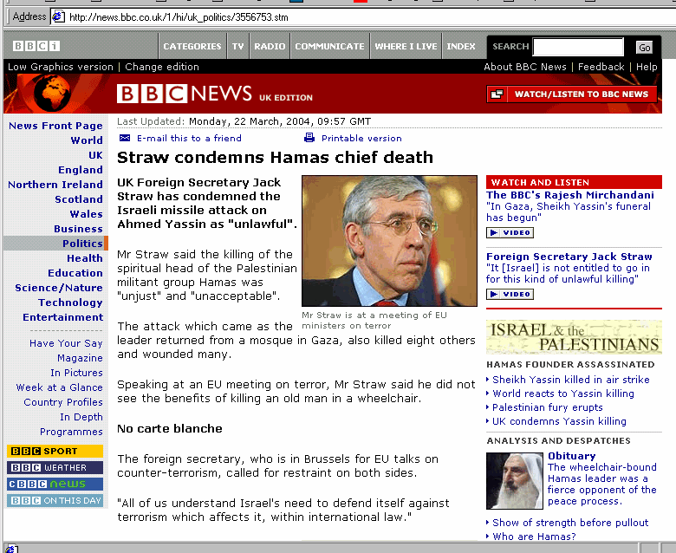Open the Northern Ireland section
Screen dimensions: 676x553
55,185
